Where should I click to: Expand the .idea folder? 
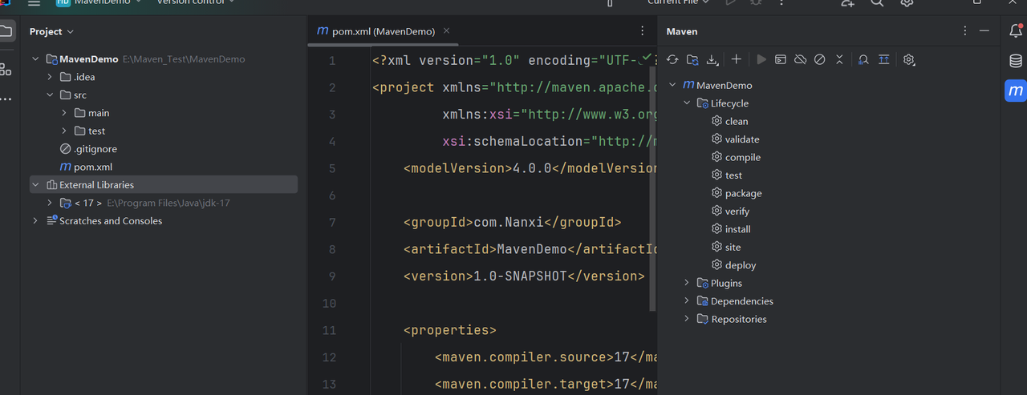[x=50, y=77]
